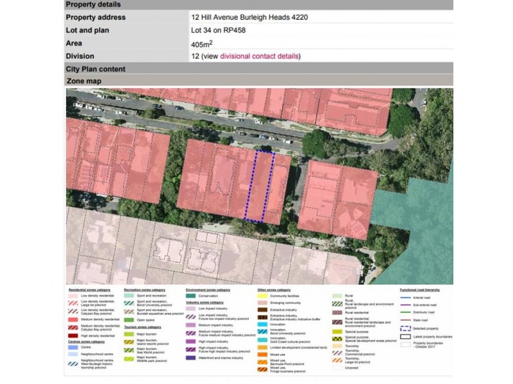Click the Conservation legend swatch
Viewport: 513px width, 384px height.
click(x=190, y=296)
